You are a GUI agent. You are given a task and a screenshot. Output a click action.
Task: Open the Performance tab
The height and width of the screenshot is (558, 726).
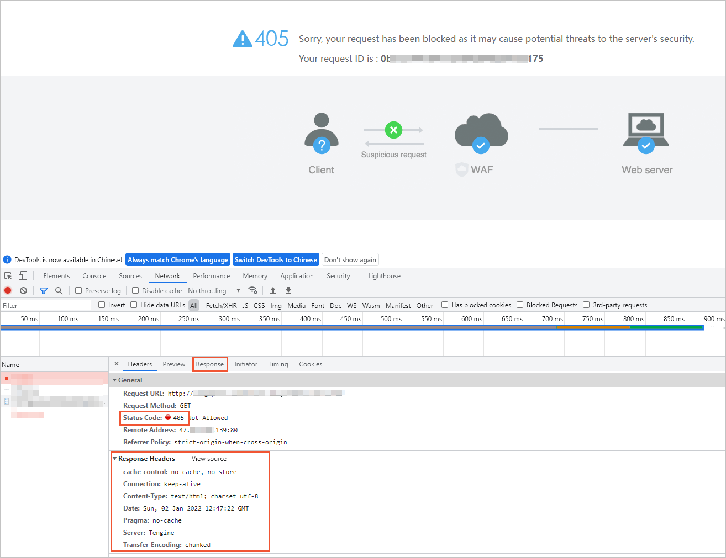click(212, 276)
